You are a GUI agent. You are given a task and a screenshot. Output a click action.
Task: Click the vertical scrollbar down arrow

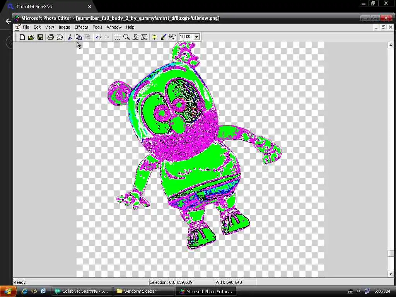[391, 274]
